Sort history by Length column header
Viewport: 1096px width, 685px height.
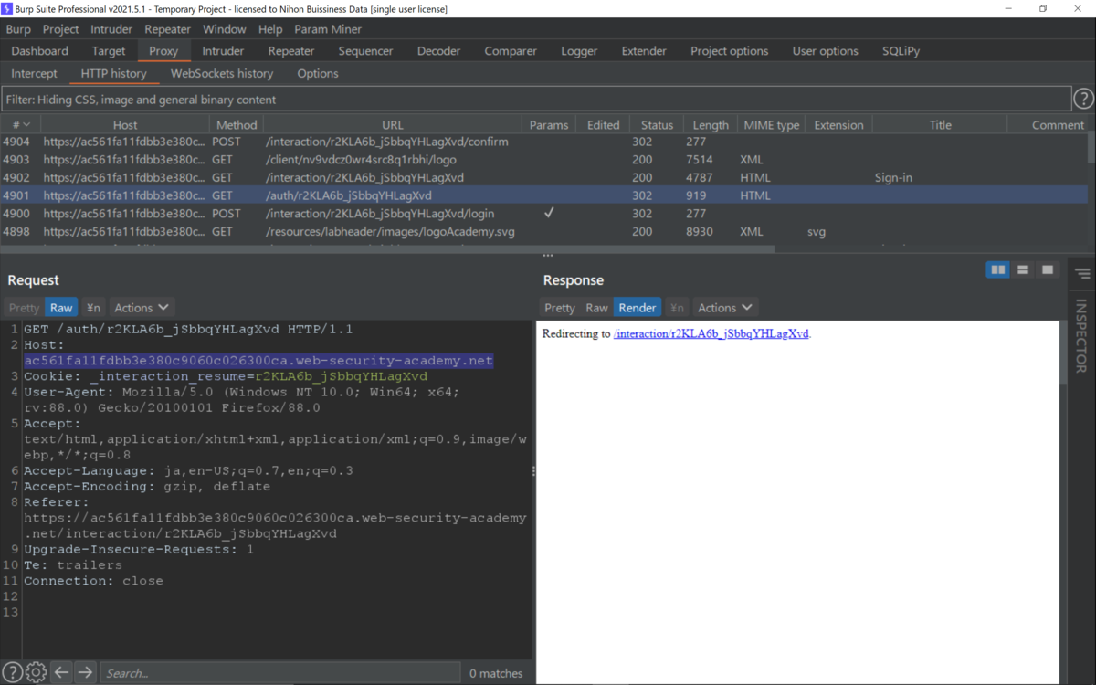coord(711,125)
